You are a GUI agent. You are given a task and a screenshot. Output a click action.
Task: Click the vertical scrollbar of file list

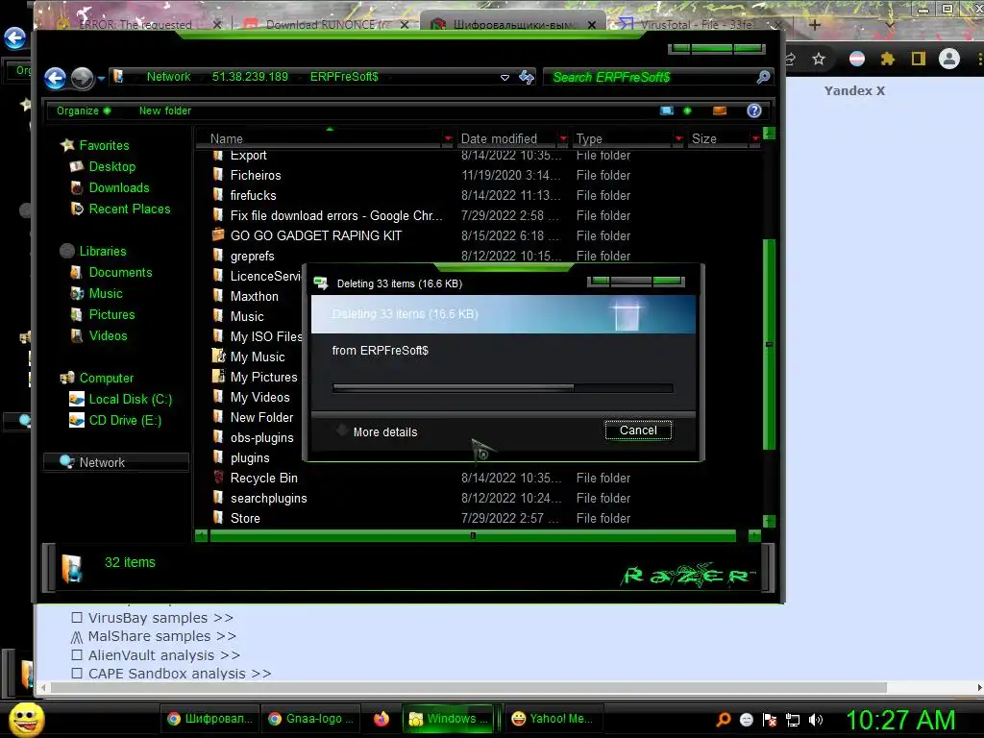[x=769, y=344]
